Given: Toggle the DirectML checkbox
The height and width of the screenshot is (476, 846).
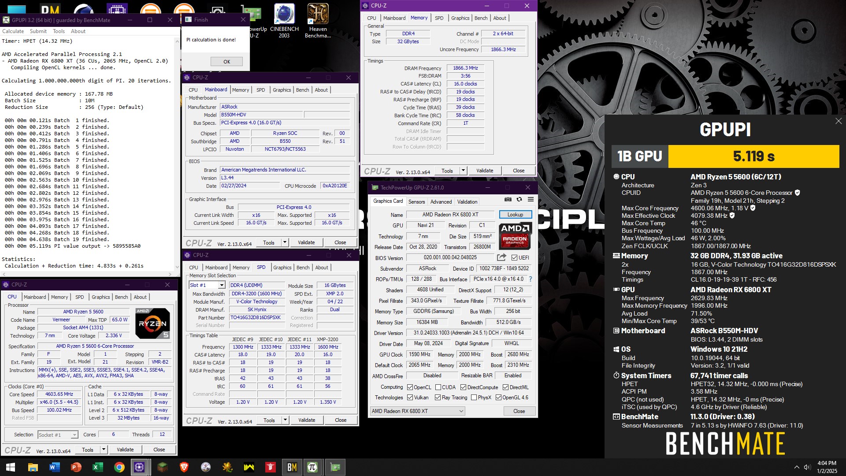Looking at the screenshot, I should tap(505, 387).
